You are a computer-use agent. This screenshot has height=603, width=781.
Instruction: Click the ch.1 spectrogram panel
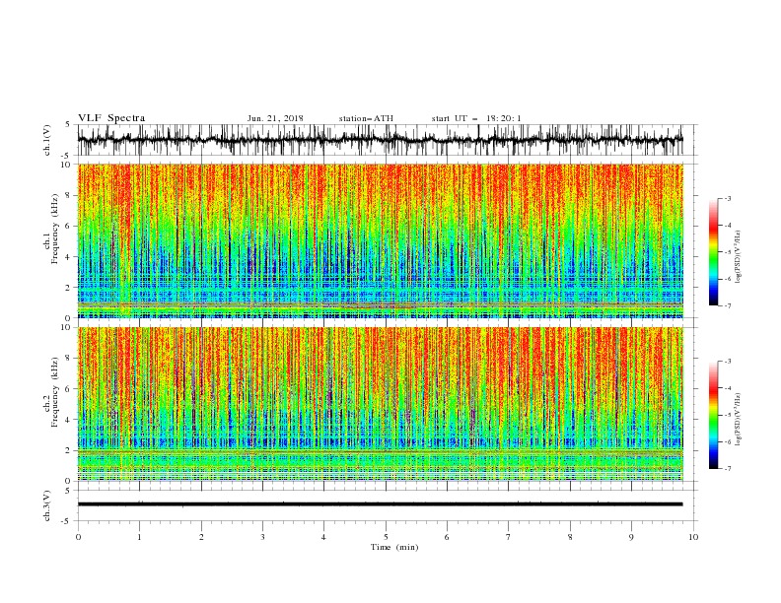[380, 240]
